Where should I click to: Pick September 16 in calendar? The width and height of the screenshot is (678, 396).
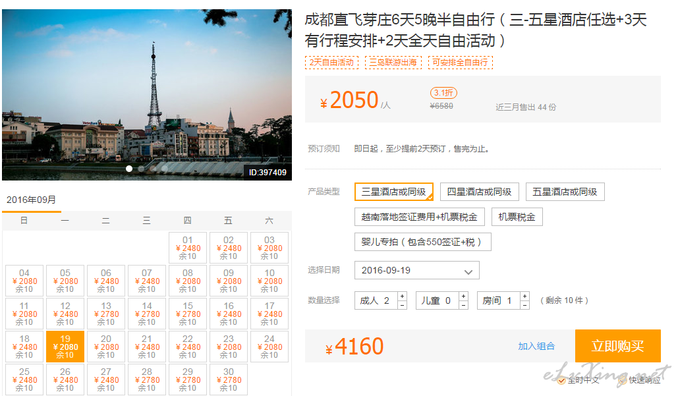228,314
